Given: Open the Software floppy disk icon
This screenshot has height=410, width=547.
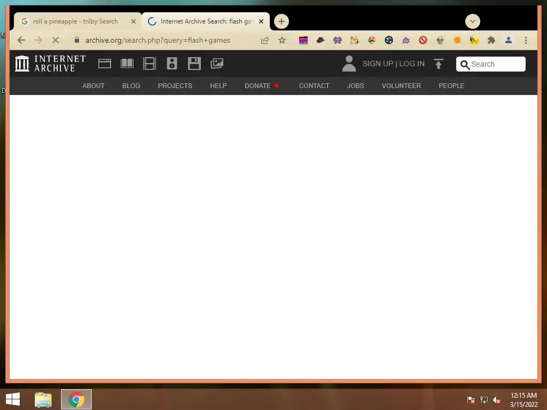Looking at the screenshot, I should [x=194, y=64].
